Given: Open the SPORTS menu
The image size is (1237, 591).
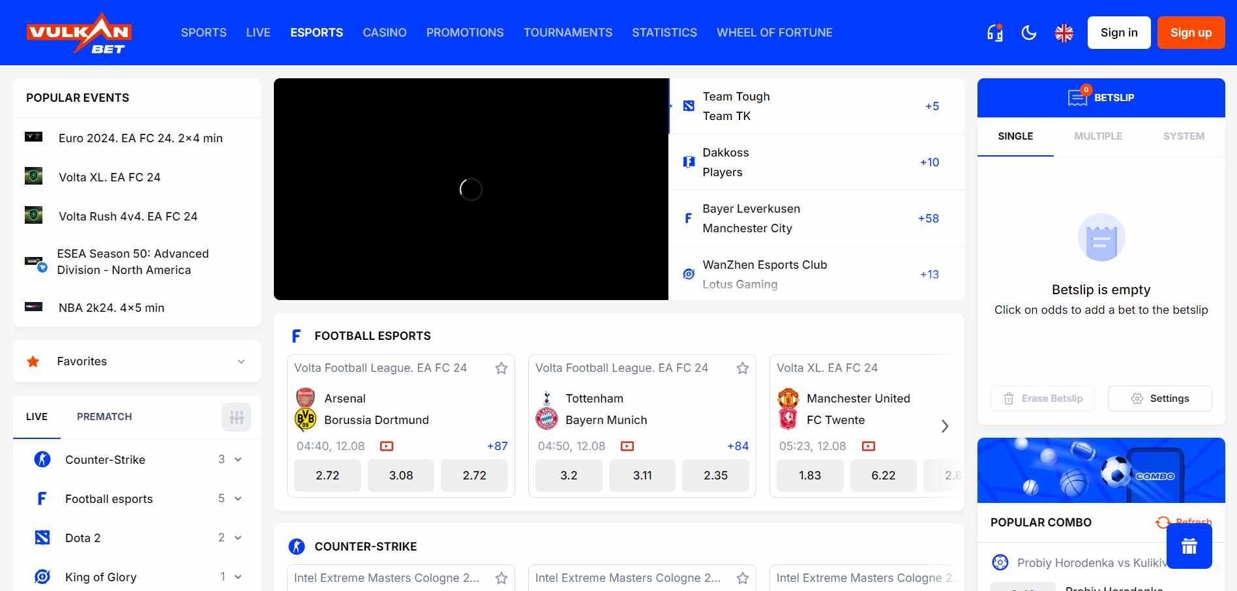Looking at the screenshot, I should [203, 33].
